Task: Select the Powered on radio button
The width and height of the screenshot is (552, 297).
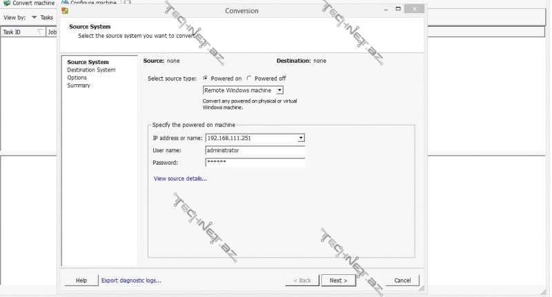Action: (x=206, y=79)
